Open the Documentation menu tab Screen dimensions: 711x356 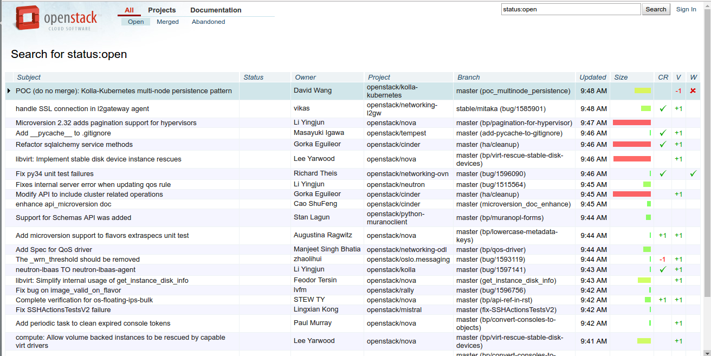coord(216,10)
